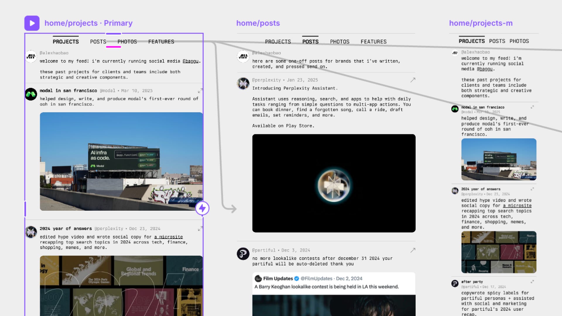562x316 pixels.
Task: Select PHOTOS tab in home/projects-m frame
Action: 519,41
